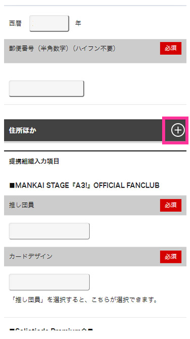
Task: Click the 住所ほか section title text
Action: [x=22, y=130]
